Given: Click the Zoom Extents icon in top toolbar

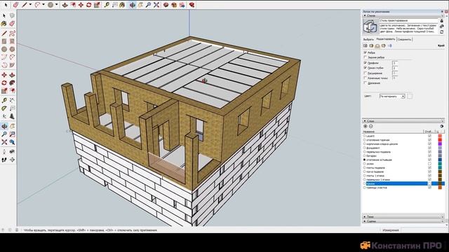Looking at the screenshot, I should 156,5.
